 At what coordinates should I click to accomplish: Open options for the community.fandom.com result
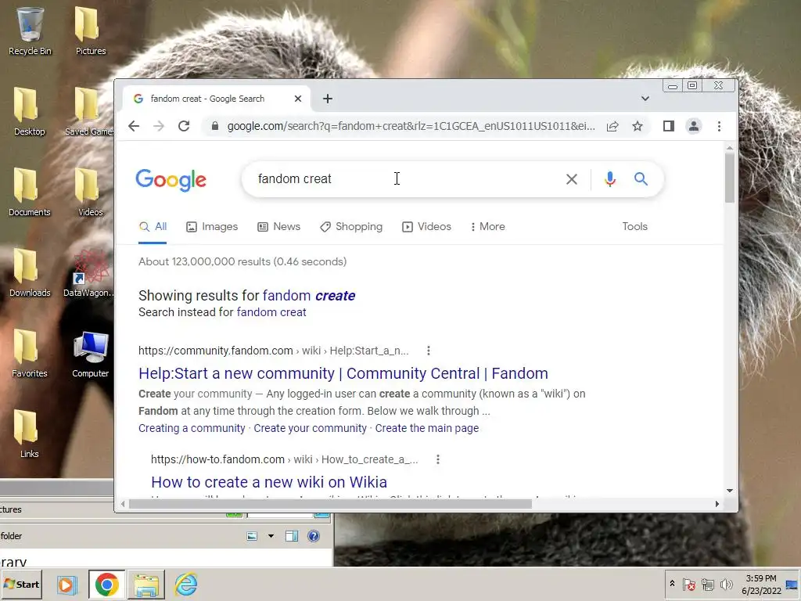tap(429, 351)
